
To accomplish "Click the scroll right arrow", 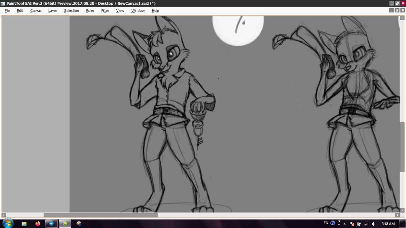I will pos(397,215).
